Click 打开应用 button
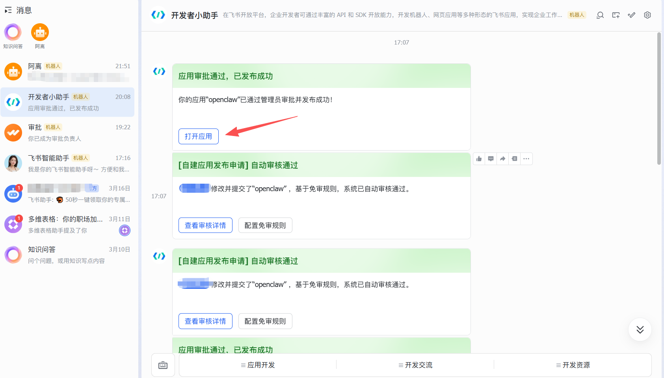Image resolution: width=664 pixels, height=378 pixels. (199, 136)
